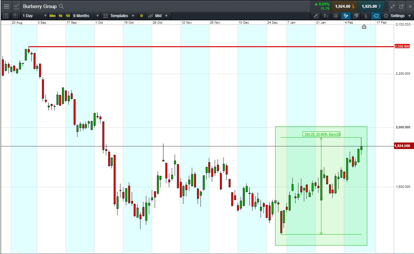Click the 338.25, 20.89% measurement label
Viewport: 414px width, 254px height.
click(x=321, y=134)
